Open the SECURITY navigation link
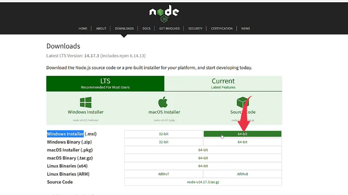Viewport: 348px width, 195px height. (195, 29)
